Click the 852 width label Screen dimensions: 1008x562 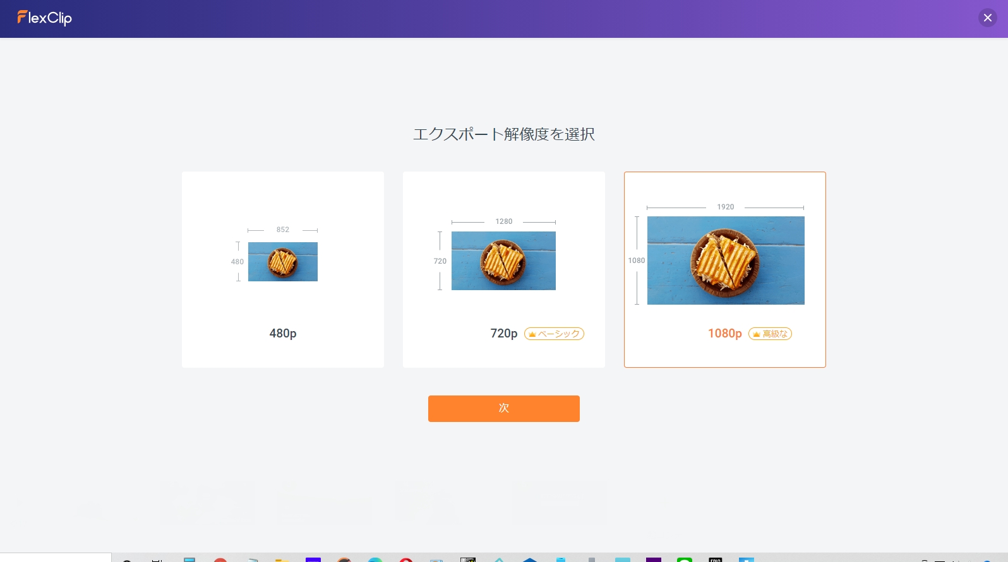(x=283, y=230)
